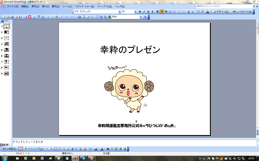
Task: Click the 新しいスライド button
Action: point(241,12)
